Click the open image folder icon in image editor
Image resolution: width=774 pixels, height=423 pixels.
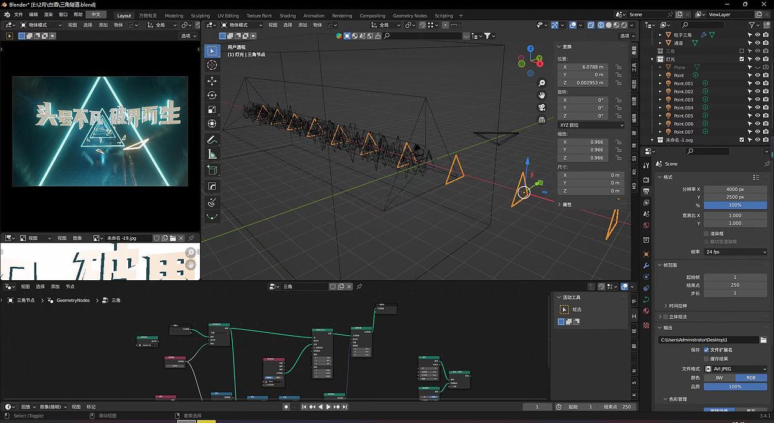(173, 238)
